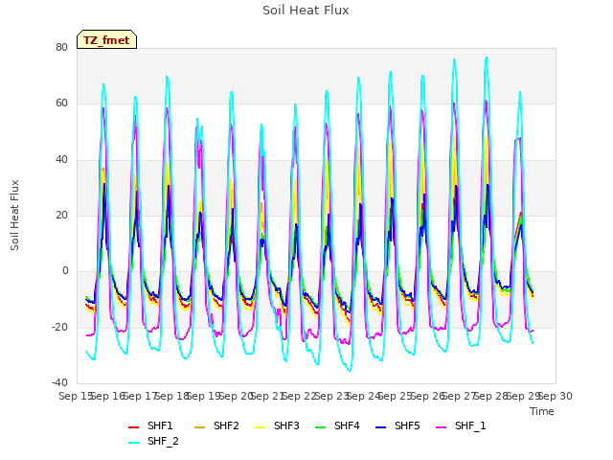Click the Time x-axis label

[x=542, y=411]
